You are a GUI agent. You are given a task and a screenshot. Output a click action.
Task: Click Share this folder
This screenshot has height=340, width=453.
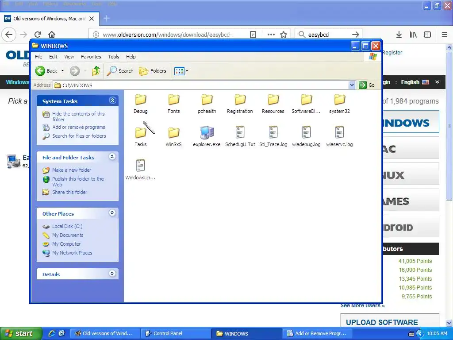click(69, 192)
